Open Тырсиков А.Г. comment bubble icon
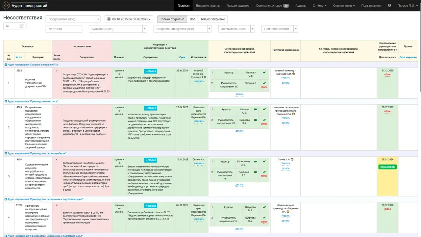The height and width of the screenshot is (237, 421). (255, 172)
